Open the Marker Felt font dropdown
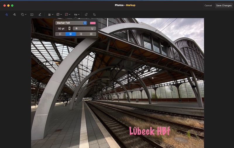 coord(71,23)
